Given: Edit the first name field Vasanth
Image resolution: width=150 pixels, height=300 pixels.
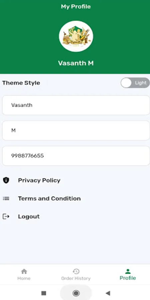Looking at the screenshot, I should 76,105.
